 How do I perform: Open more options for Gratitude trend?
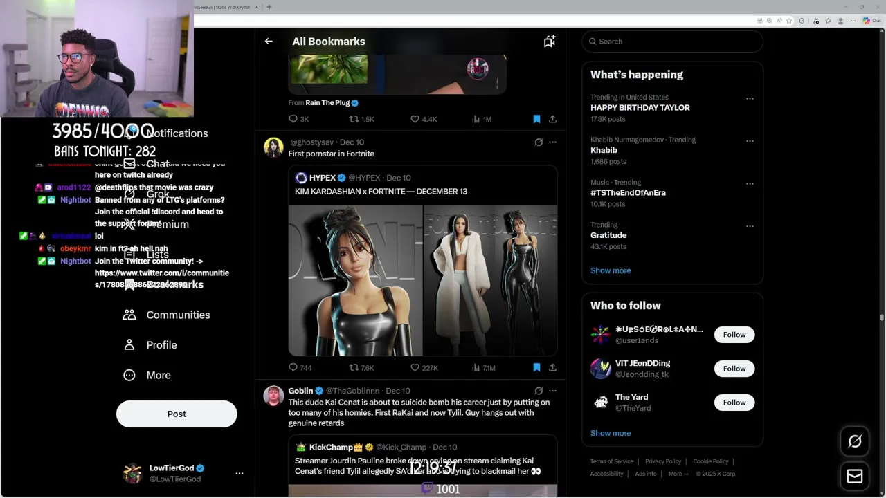750,225
